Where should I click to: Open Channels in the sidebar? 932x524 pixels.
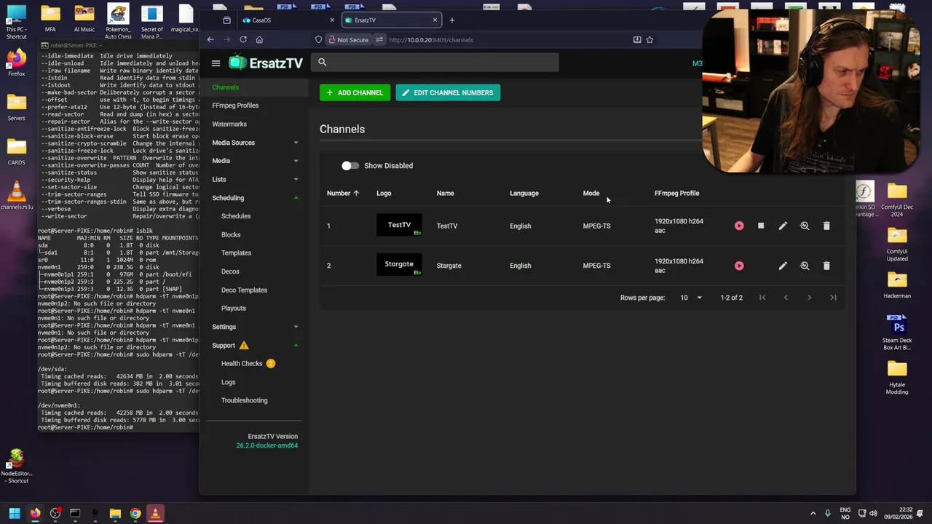[x=254, y=87]
